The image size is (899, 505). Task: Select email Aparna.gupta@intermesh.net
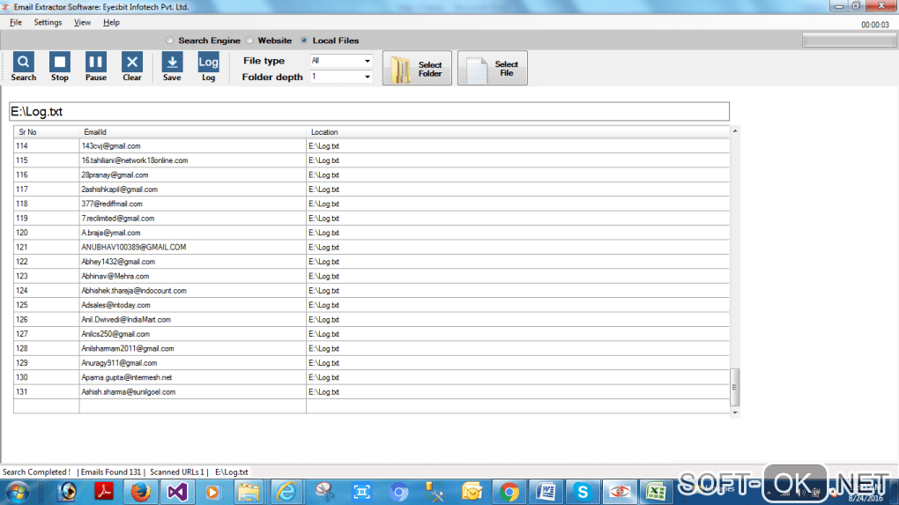[126, 378]
